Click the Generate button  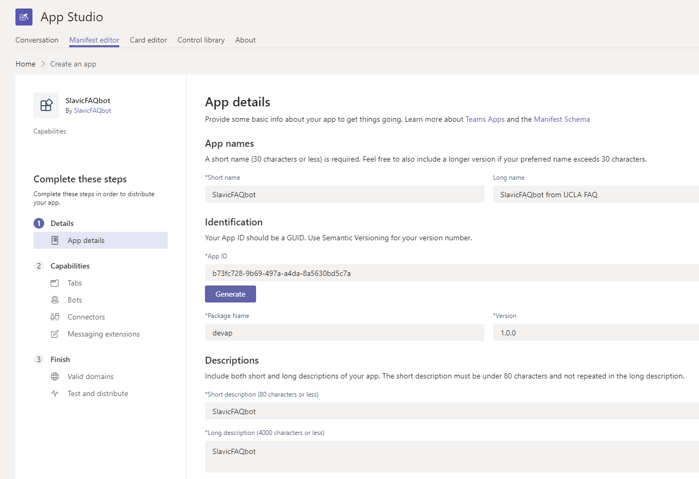coord(231,294)
